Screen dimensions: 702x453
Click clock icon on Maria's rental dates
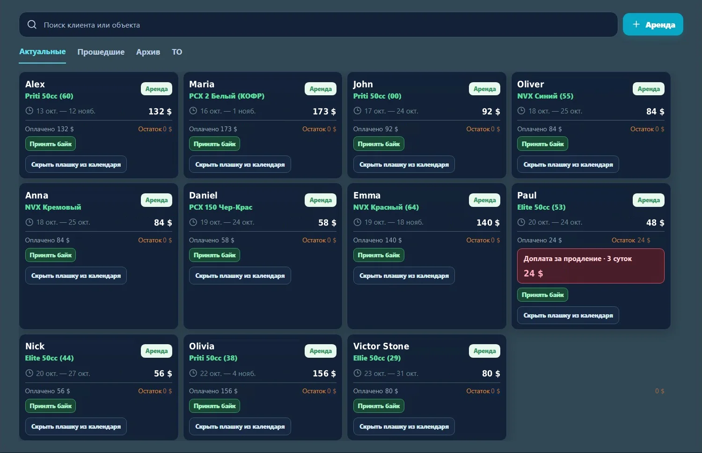tap(193, 111)
